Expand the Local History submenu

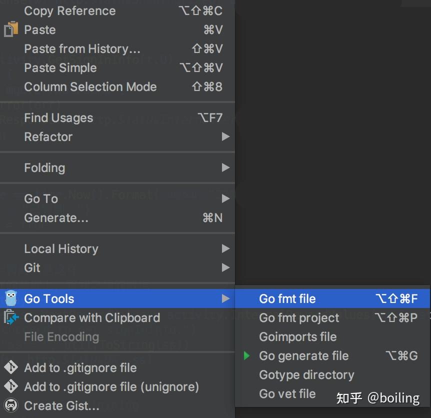(61, 248)
